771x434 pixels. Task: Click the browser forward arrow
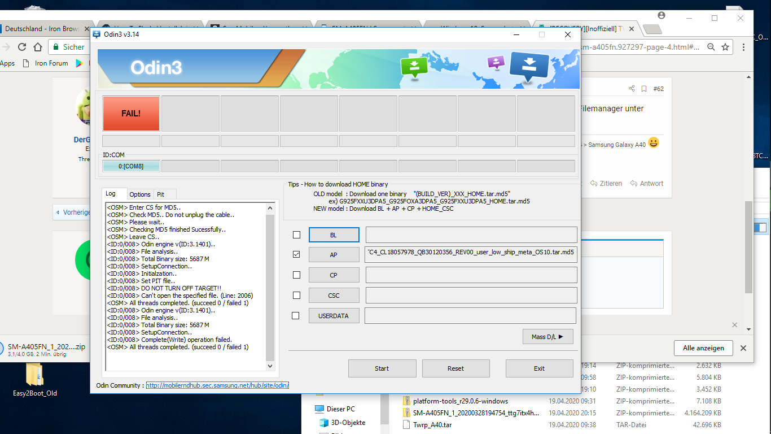click(6, 47)
